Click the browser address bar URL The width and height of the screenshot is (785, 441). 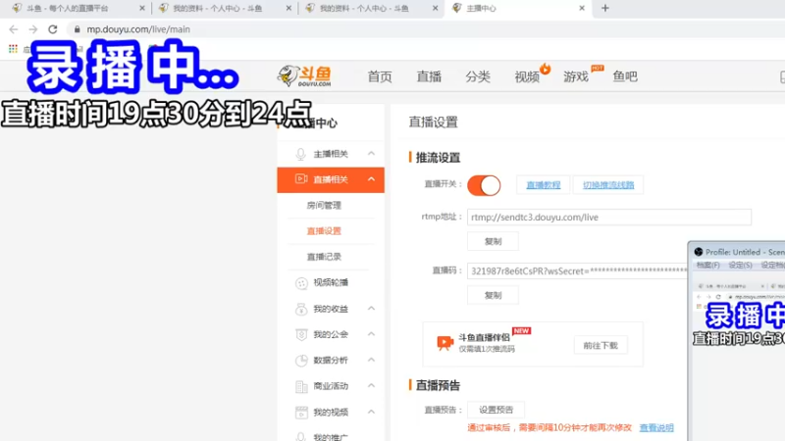pyautogui.click(x=138, y=29)
